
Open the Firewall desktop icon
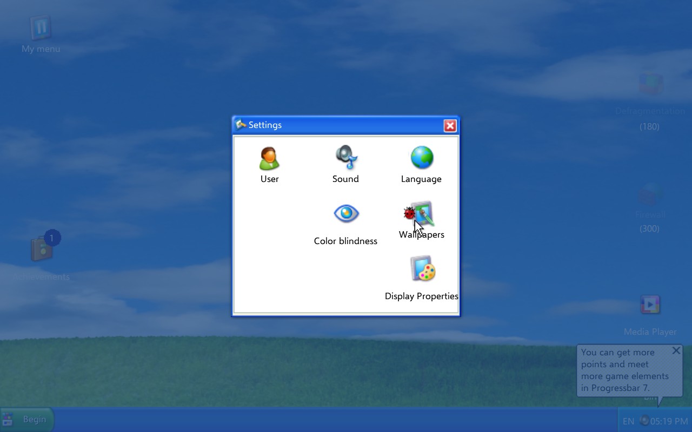[650, 194]
